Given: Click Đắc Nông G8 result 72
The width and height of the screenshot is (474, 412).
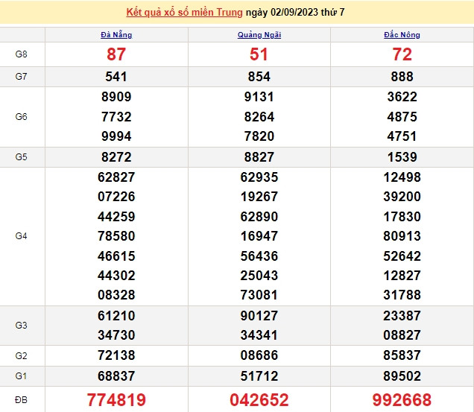Looking at the screenshot, I should click(x=402, y=54).
